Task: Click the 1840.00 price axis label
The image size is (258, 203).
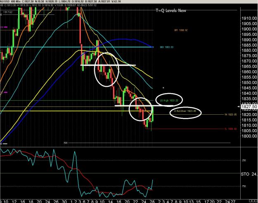Action: pyautogui.click(x=249, y=93)
